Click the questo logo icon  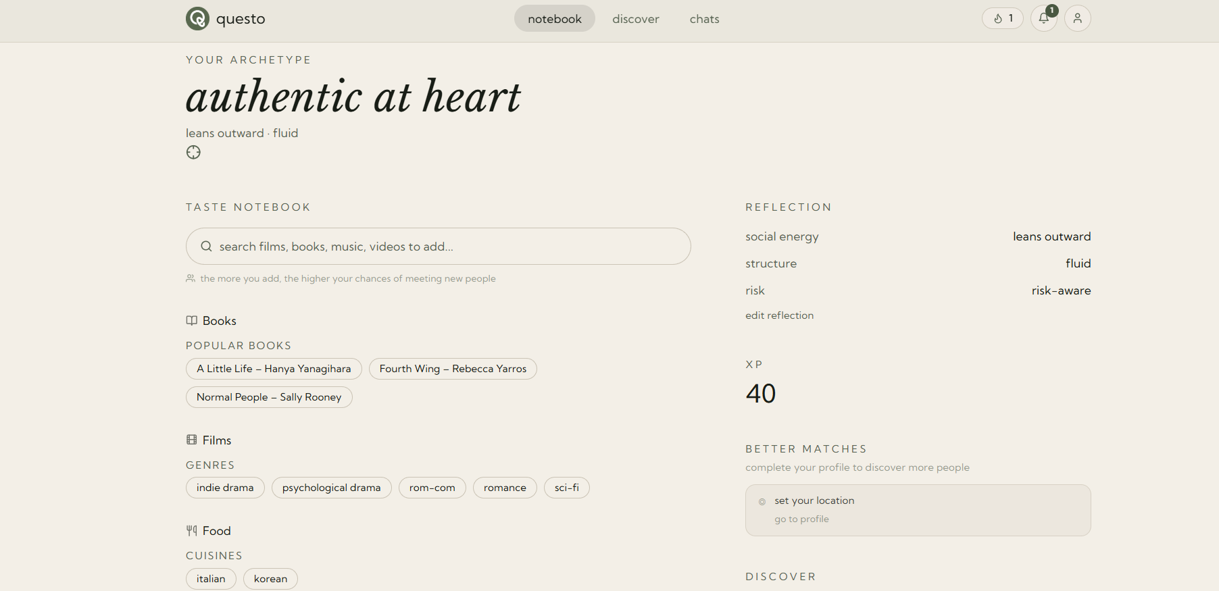point(197,19)
